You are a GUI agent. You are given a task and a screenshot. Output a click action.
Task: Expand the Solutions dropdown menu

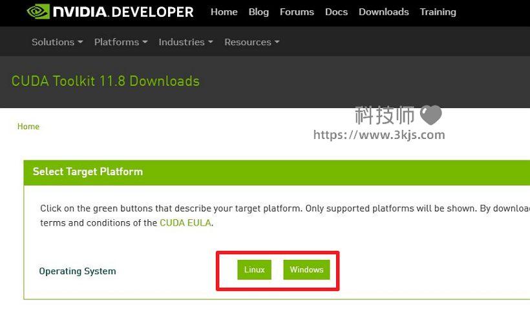pos(57,42)
